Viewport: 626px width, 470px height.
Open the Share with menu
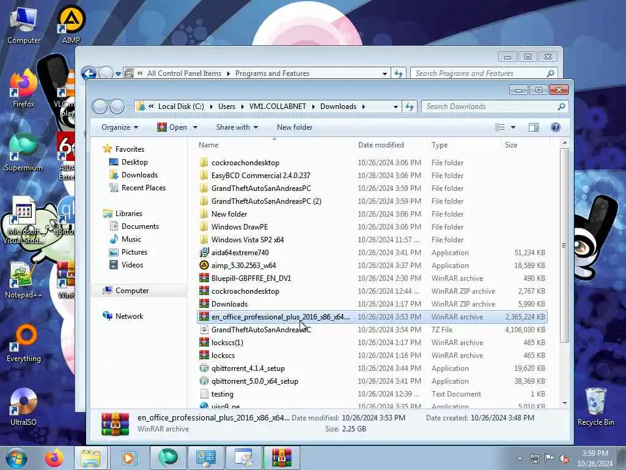[237, 127]
